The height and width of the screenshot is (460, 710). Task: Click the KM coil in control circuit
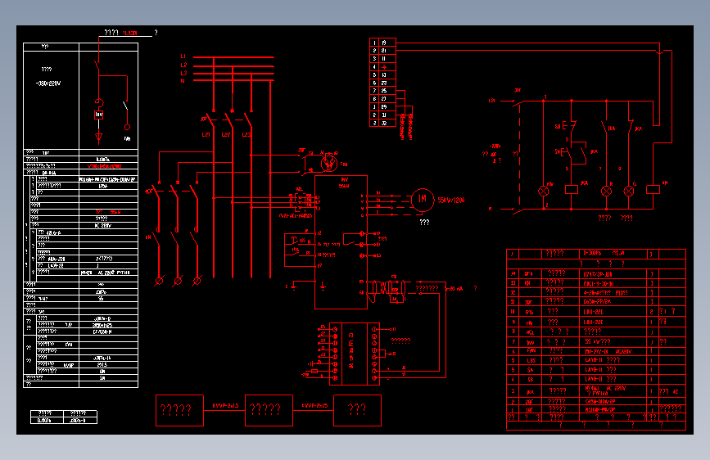click(653, 189)
